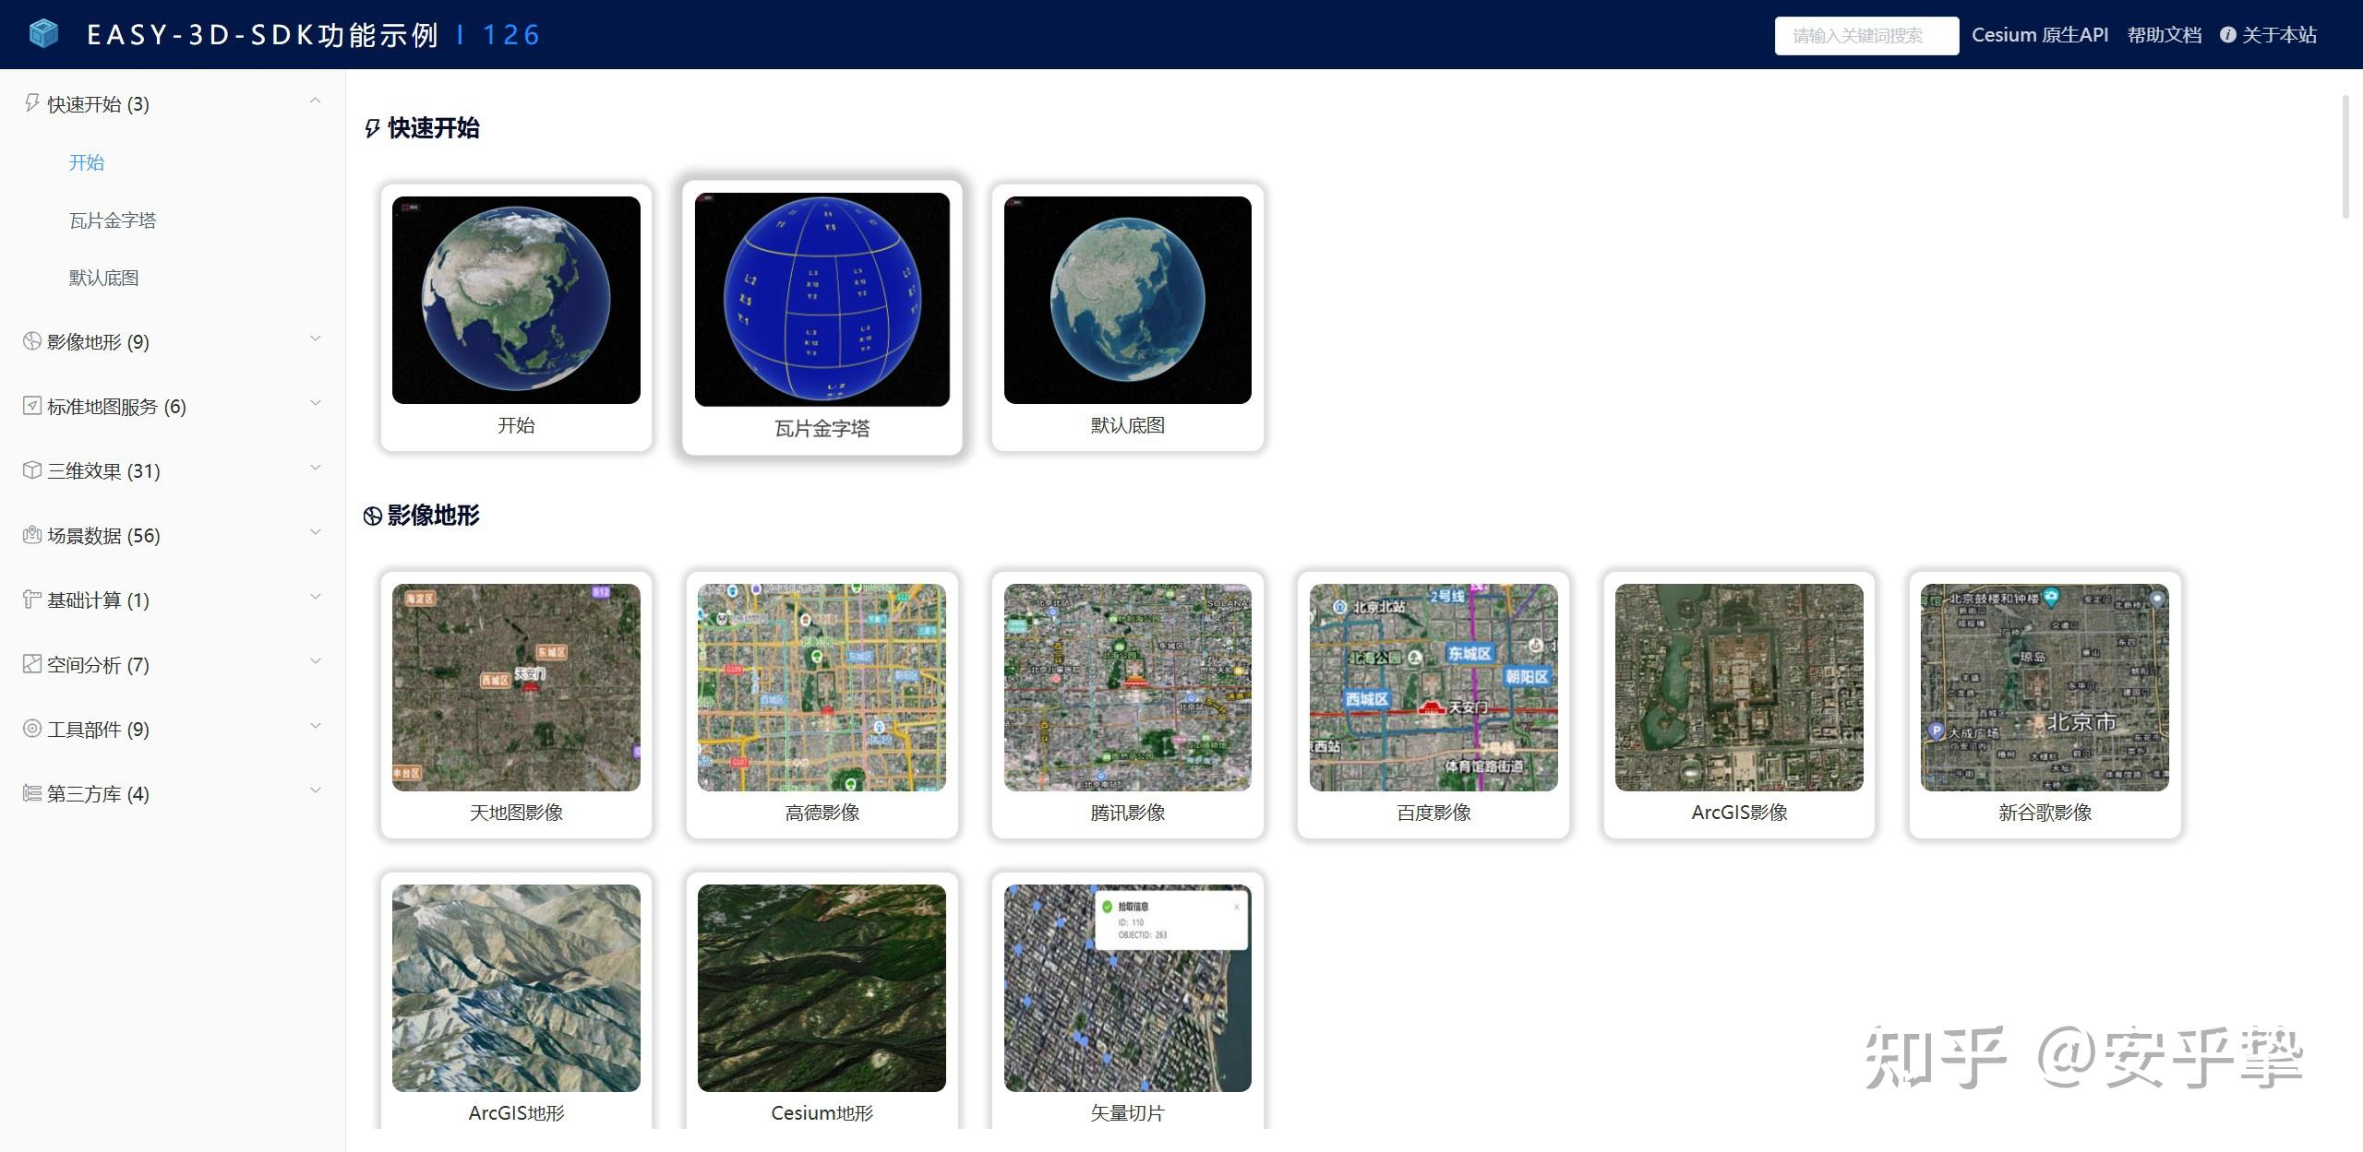Collapse the 快速开始 sidebar section

[x=315, y=100]
